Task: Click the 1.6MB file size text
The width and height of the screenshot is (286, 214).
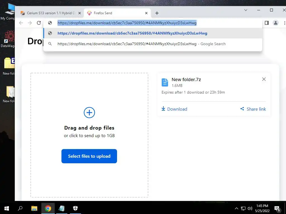Action: [177, 86]
